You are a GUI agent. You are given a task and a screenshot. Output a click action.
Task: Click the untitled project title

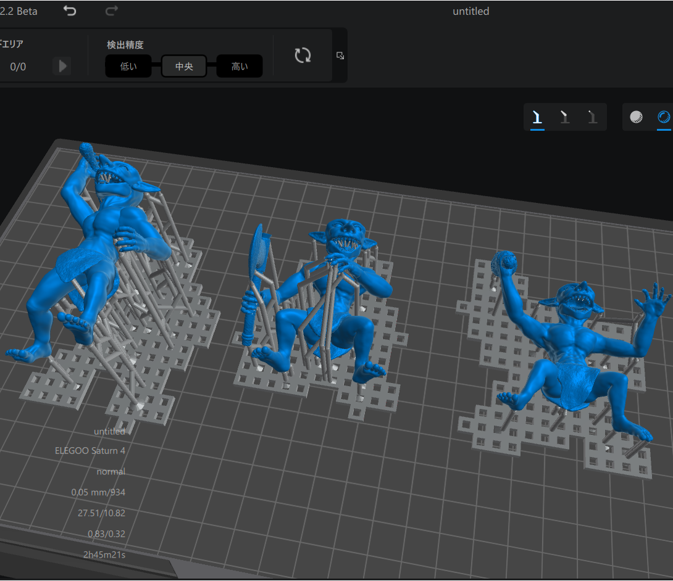tap(470, 11)
